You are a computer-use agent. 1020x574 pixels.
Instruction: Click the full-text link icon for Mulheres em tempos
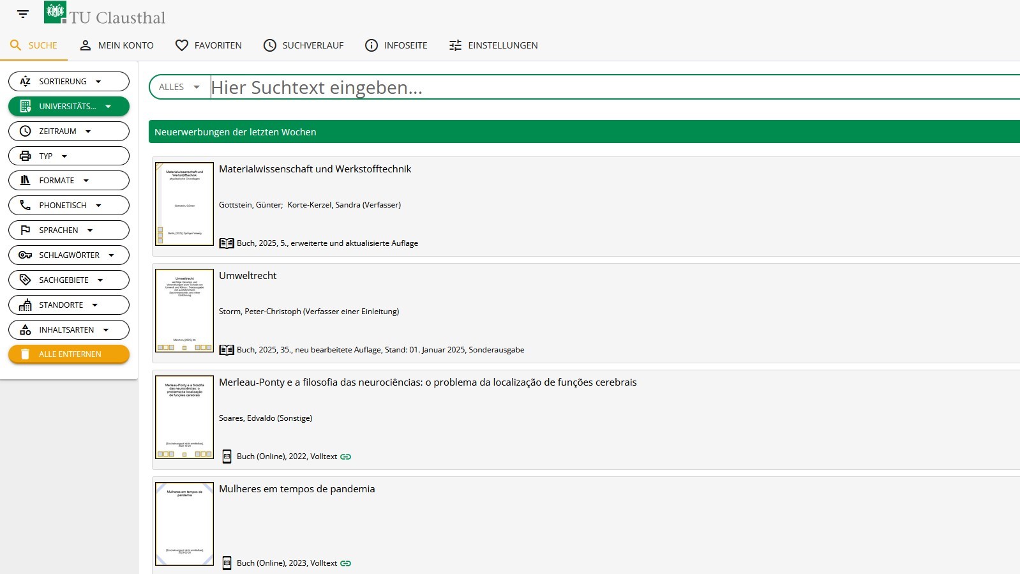point(346,563)
